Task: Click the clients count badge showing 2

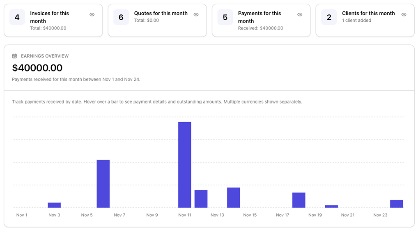Action: (329, 17)
